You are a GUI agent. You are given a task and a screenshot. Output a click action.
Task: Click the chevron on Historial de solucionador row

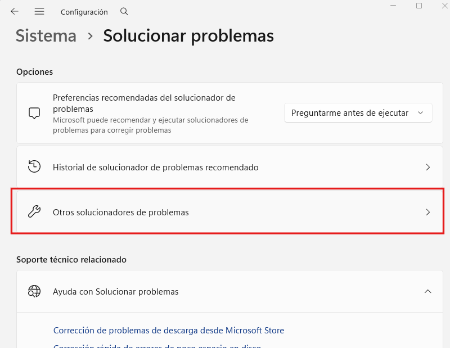(x=428, y=167)
